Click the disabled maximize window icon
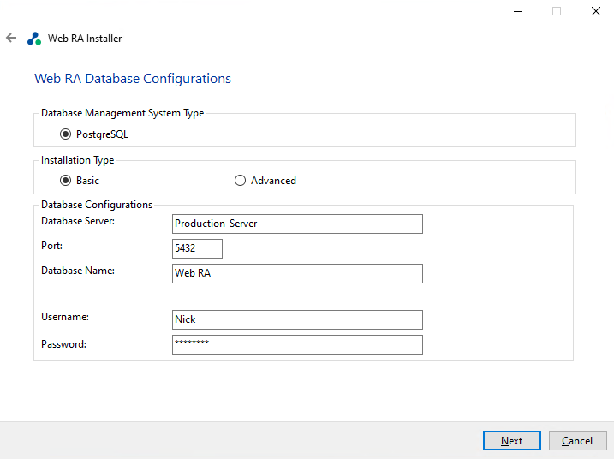 coord(557,11)
